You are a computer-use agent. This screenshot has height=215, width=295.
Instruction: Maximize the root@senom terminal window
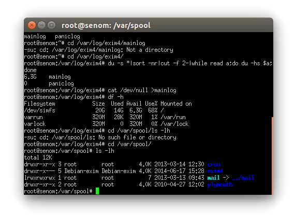[51, 25]
